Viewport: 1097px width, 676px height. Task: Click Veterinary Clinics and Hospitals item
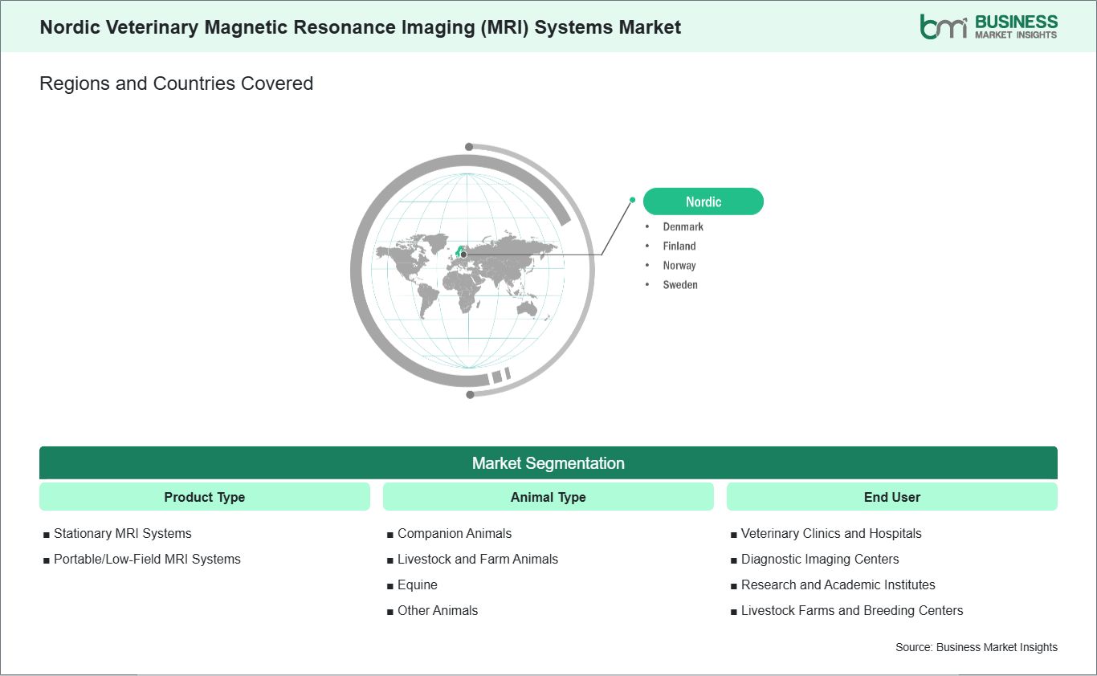(x=831, y=533)
